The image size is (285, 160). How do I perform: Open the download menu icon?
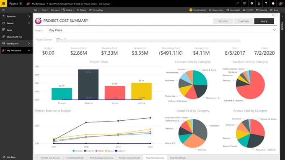point(259,3)
